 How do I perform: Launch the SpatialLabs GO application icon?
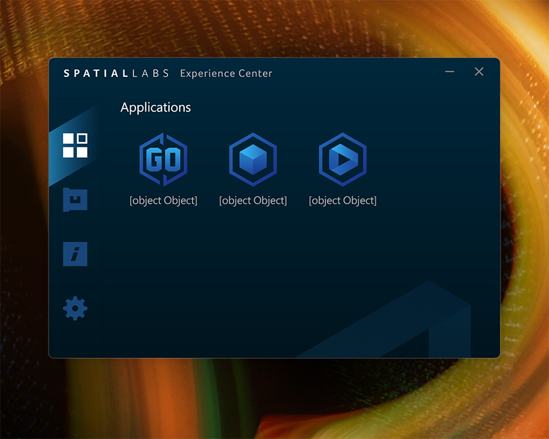point(163,159)
